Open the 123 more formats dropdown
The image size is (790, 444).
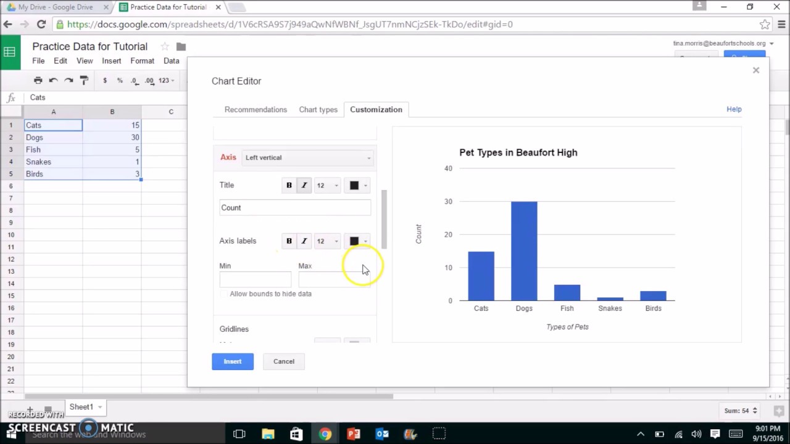point(167,80)
